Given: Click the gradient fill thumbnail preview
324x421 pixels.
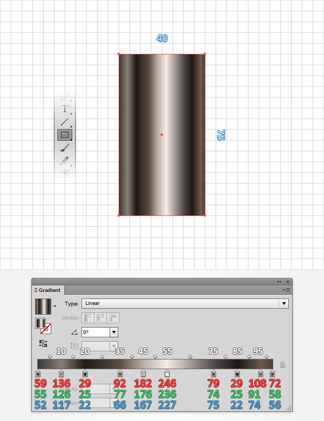Looking at the screenshot, I should click(x=43, y=307).
